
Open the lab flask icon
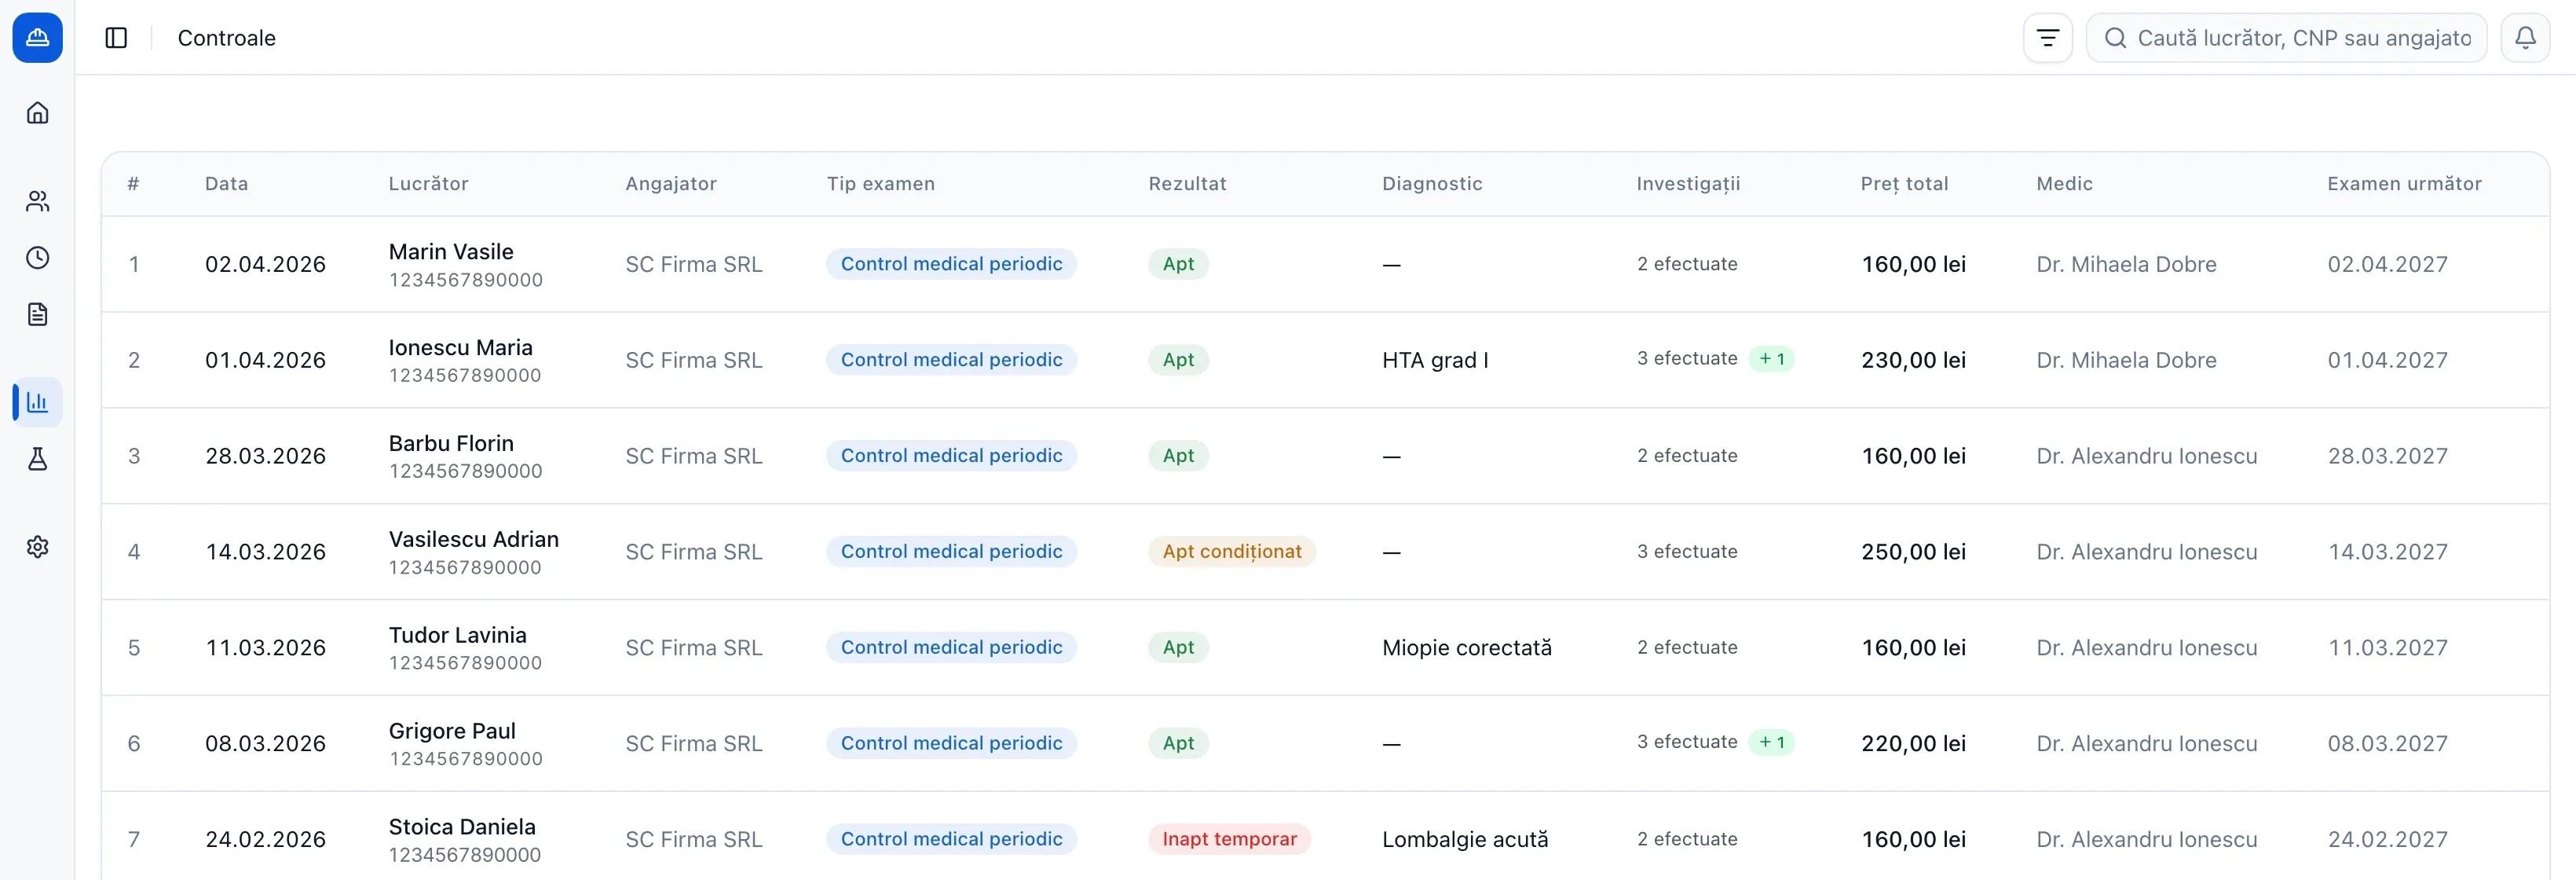pyautogui.click(x=37, y=459)
